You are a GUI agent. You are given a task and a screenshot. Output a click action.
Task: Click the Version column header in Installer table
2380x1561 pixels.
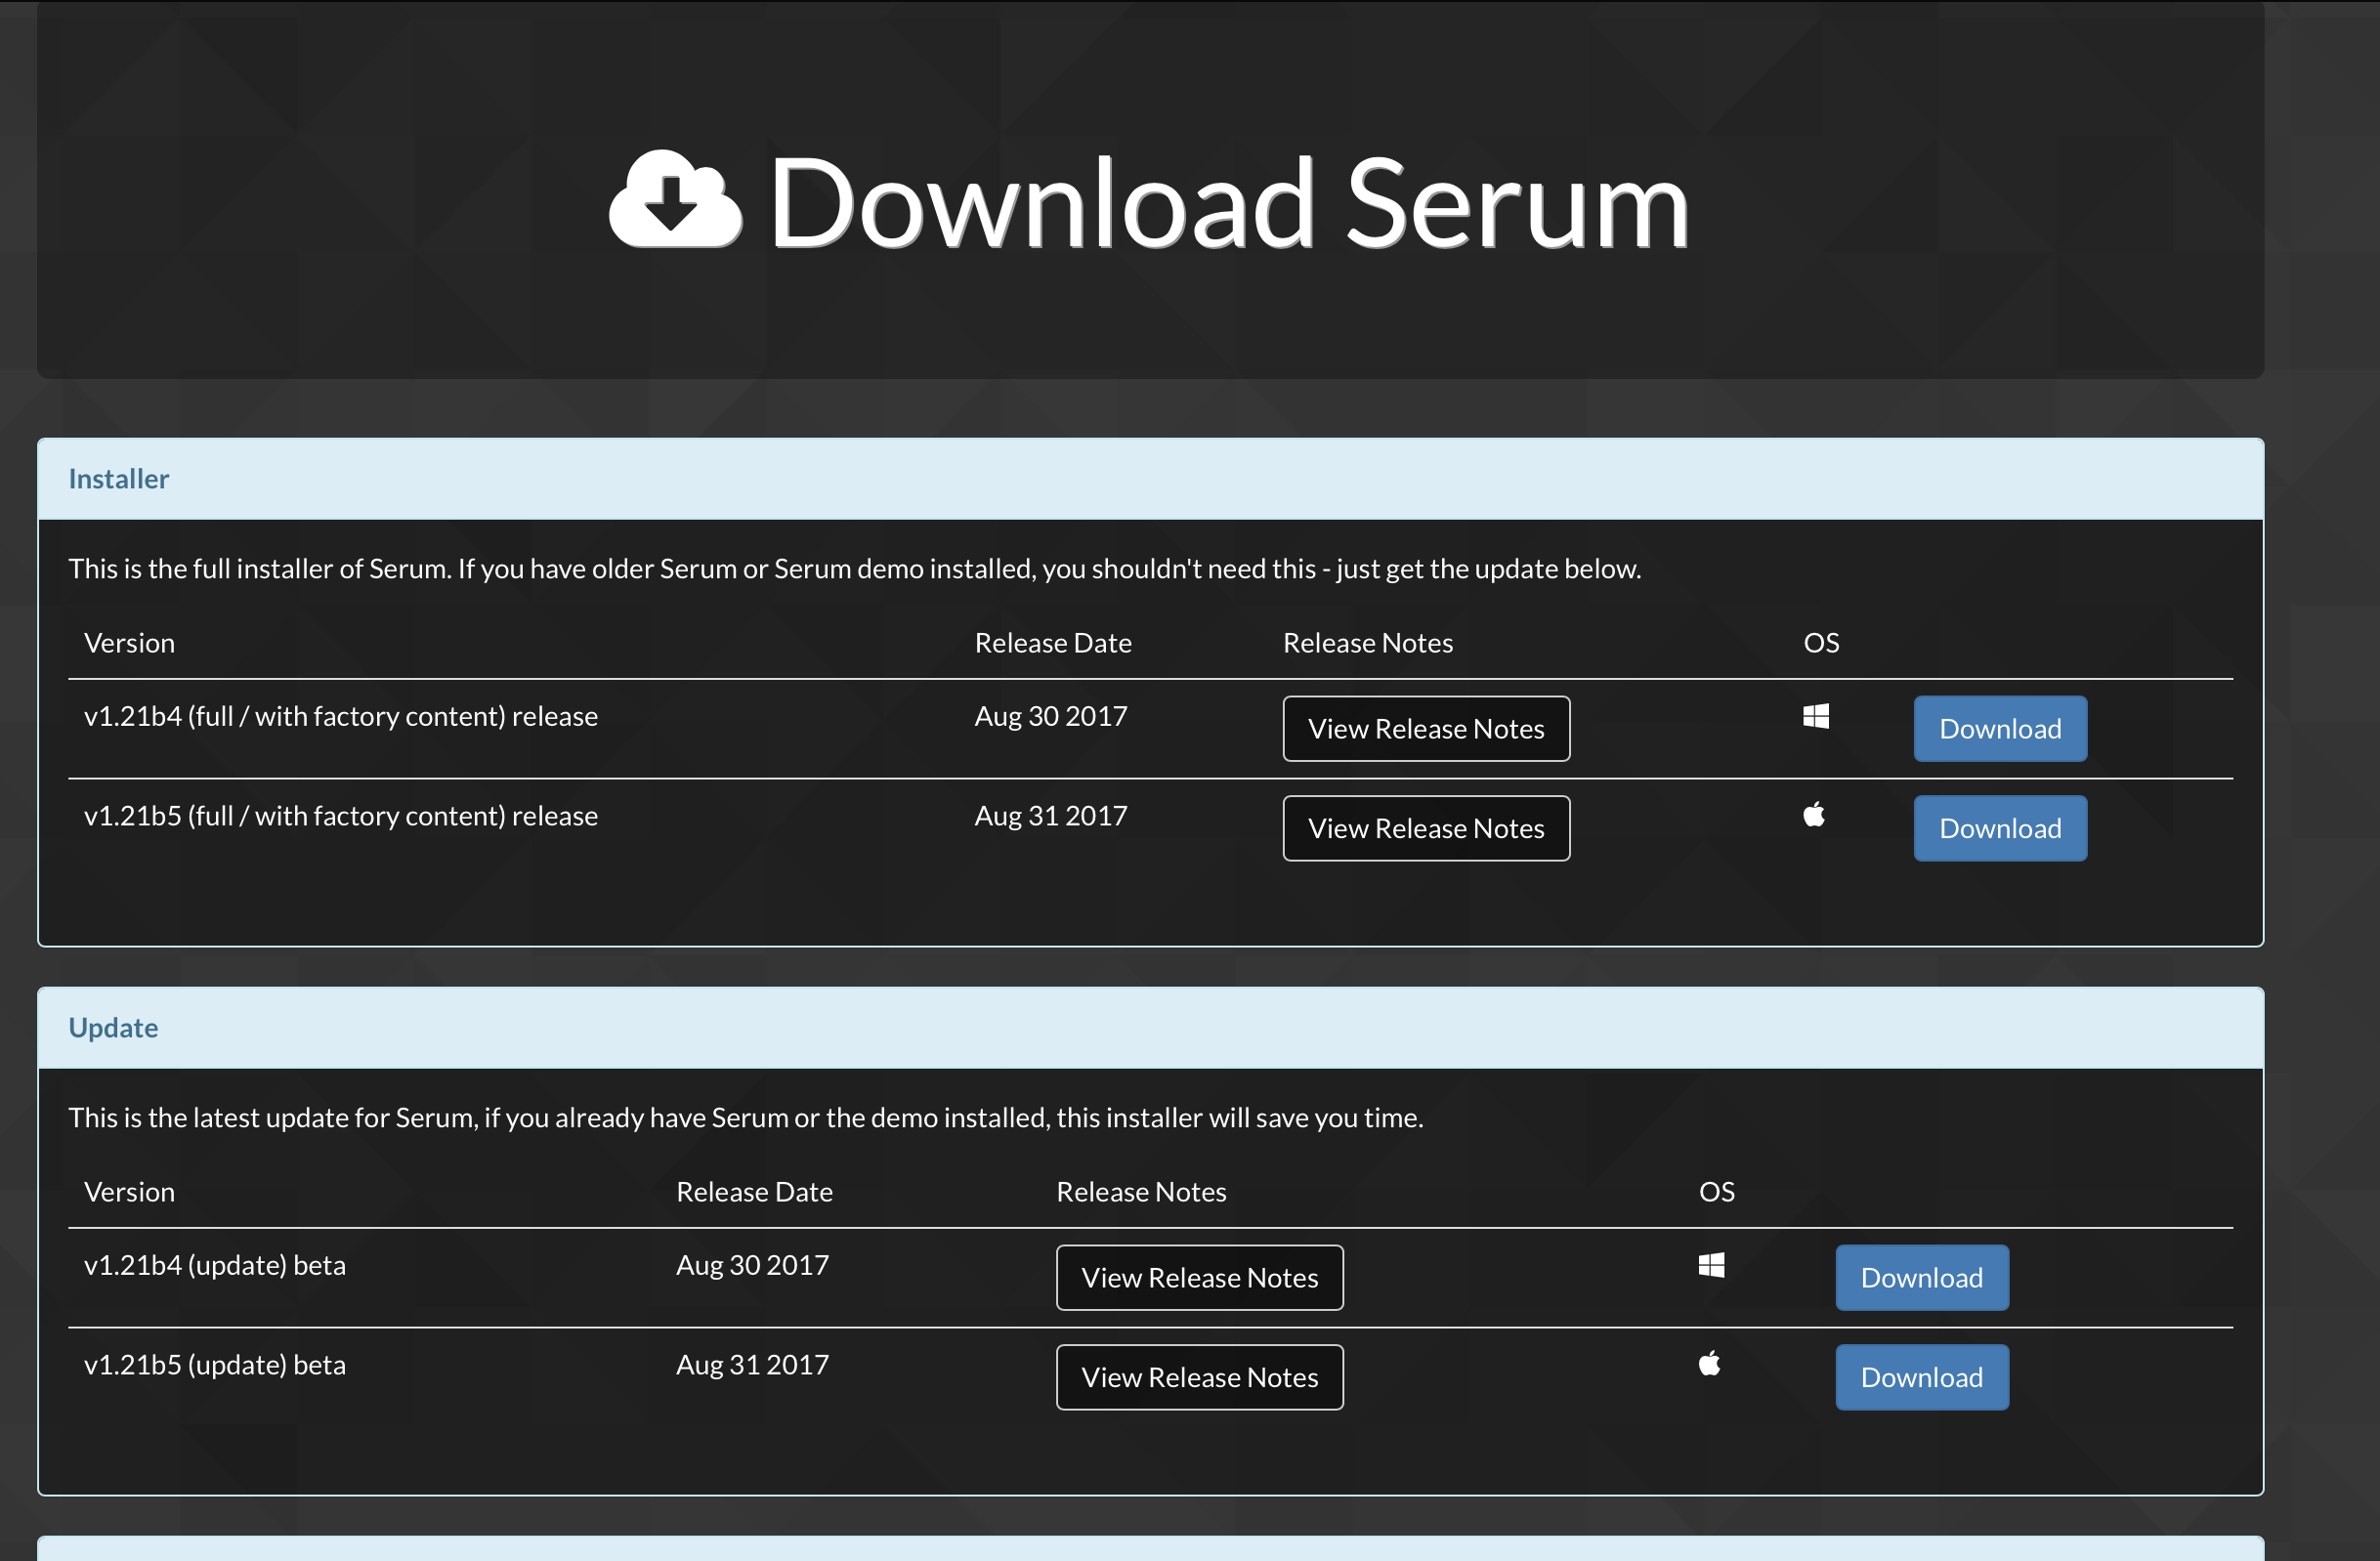[x=129, y=643]
